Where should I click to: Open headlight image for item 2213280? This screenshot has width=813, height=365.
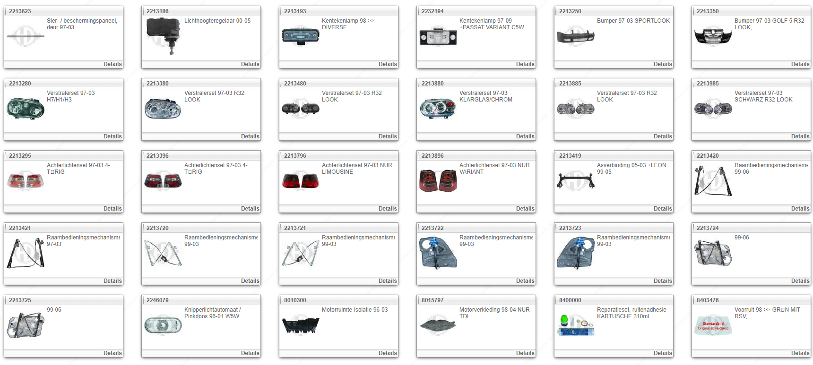tap(26, 109)
